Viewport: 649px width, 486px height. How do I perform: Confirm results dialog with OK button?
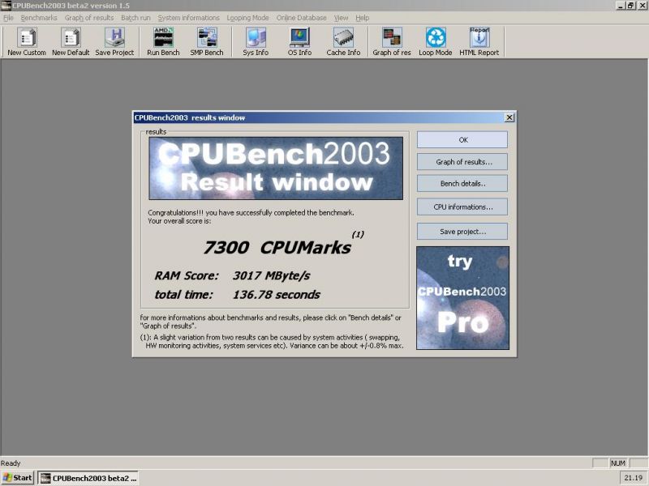point(462,139)
